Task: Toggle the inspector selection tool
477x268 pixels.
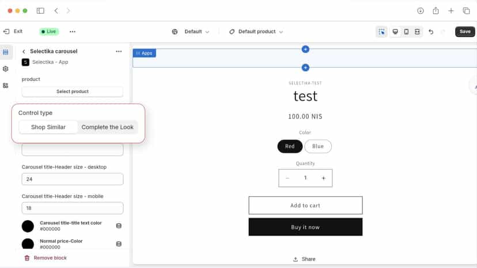Action: coord(381,32)
